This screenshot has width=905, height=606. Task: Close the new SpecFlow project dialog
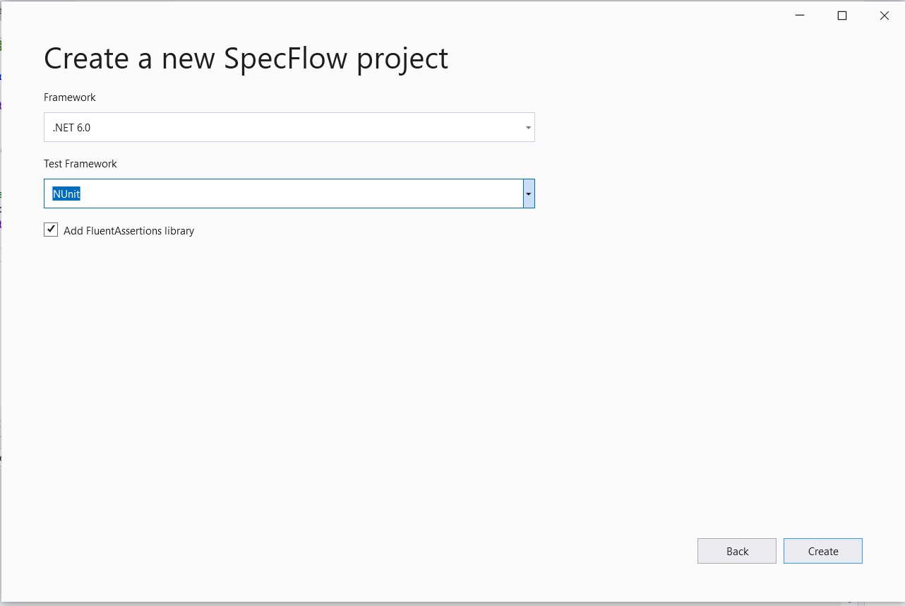point(885,16)
